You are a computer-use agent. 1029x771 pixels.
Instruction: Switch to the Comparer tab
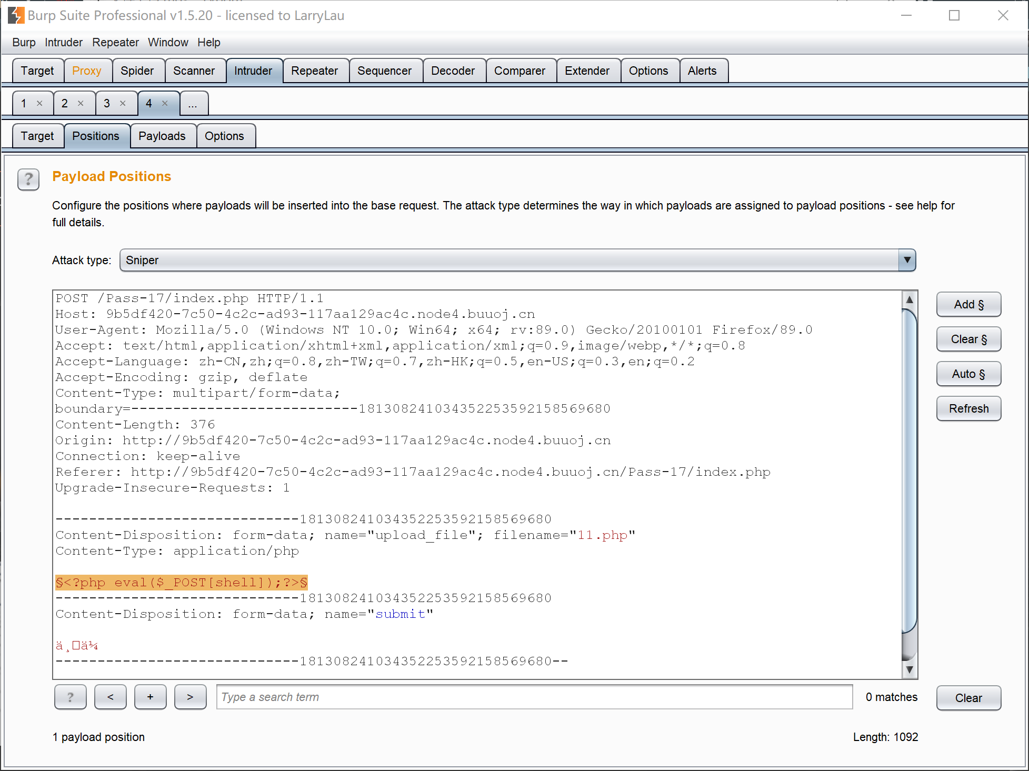coord(520,71)
